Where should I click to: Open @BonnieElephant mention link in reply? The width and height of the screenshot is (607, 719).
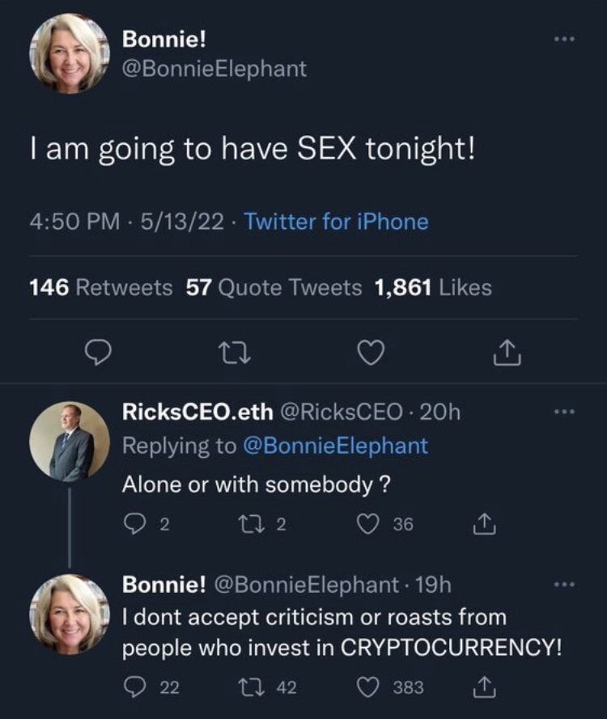coord(335,446)
